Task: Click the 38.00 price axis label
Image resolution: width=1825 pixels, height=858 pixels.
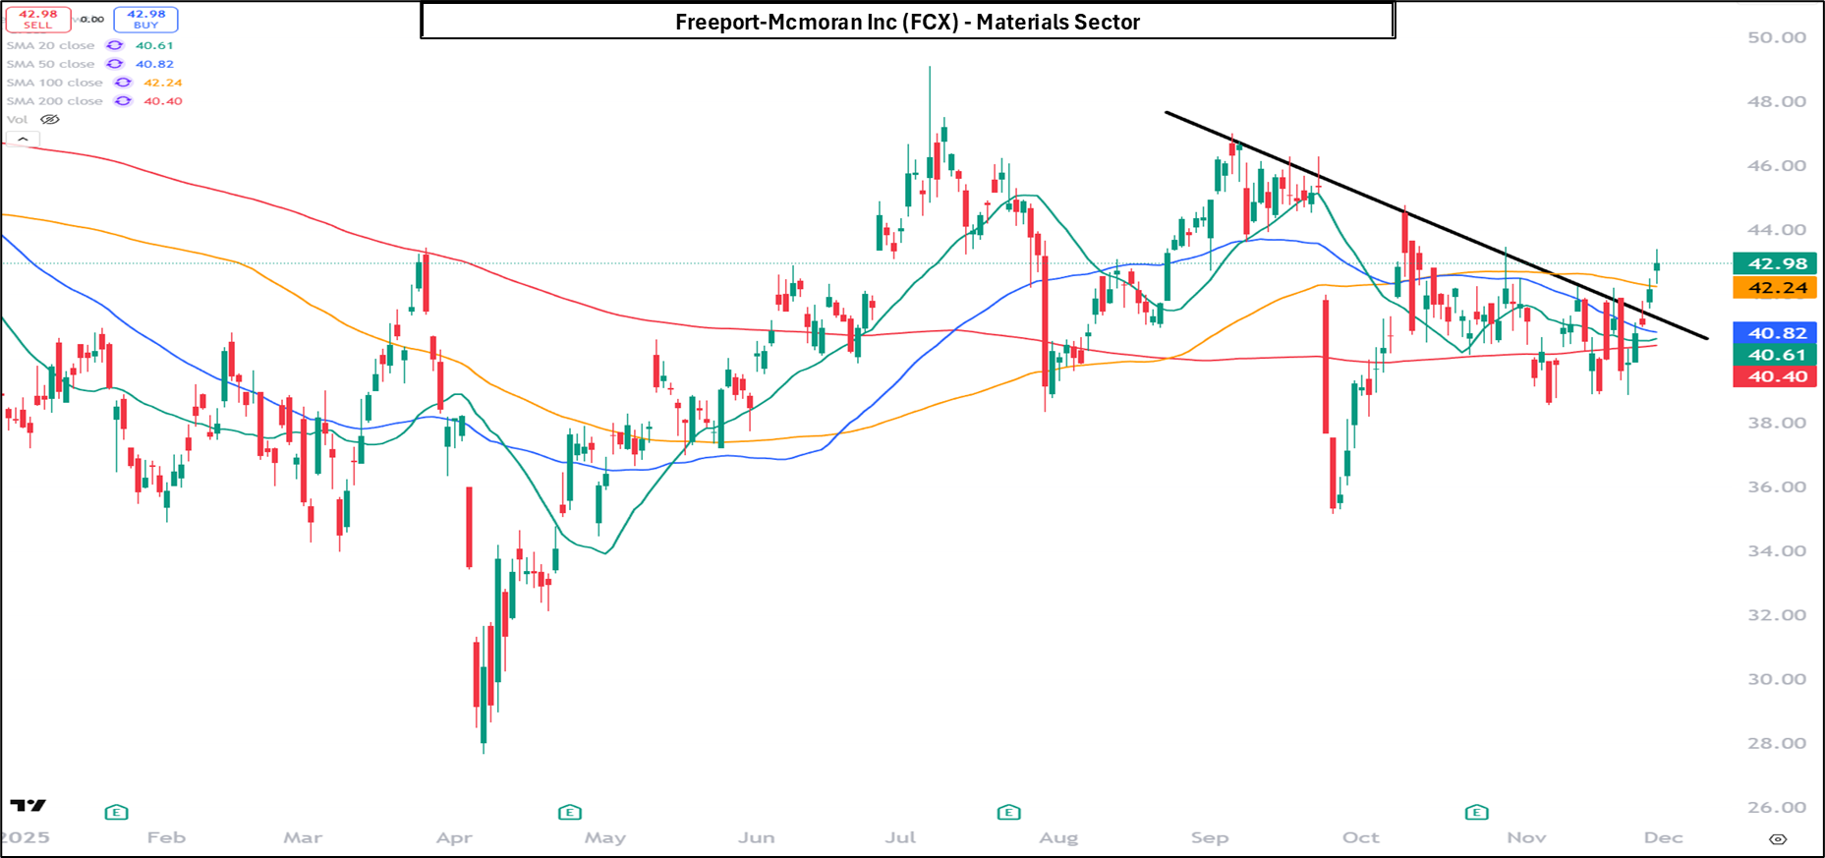Action: point(1777,423)
